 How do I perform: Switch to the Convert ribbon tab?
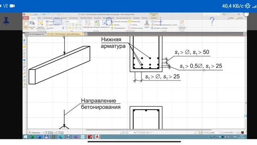coord(86,18)
